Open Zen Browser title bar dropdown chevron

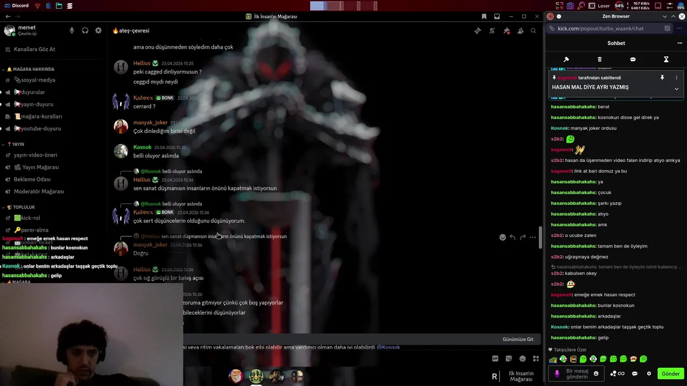[x=664, y=17]
